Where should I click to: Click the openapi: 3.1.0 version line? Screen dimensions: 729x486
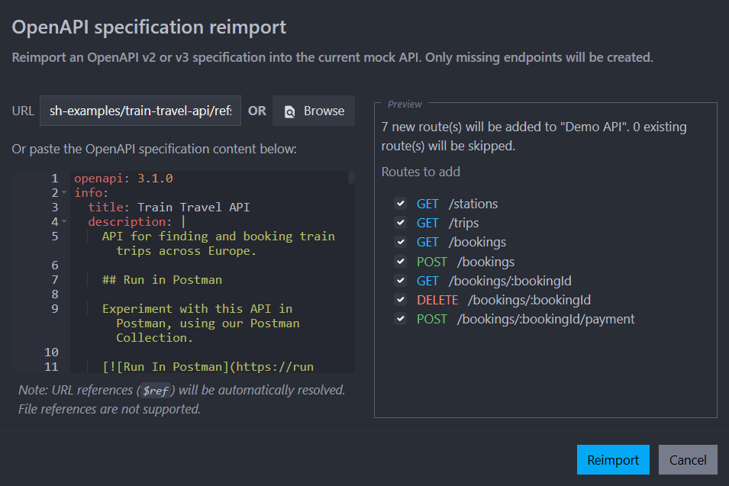(x=124, y=179)
